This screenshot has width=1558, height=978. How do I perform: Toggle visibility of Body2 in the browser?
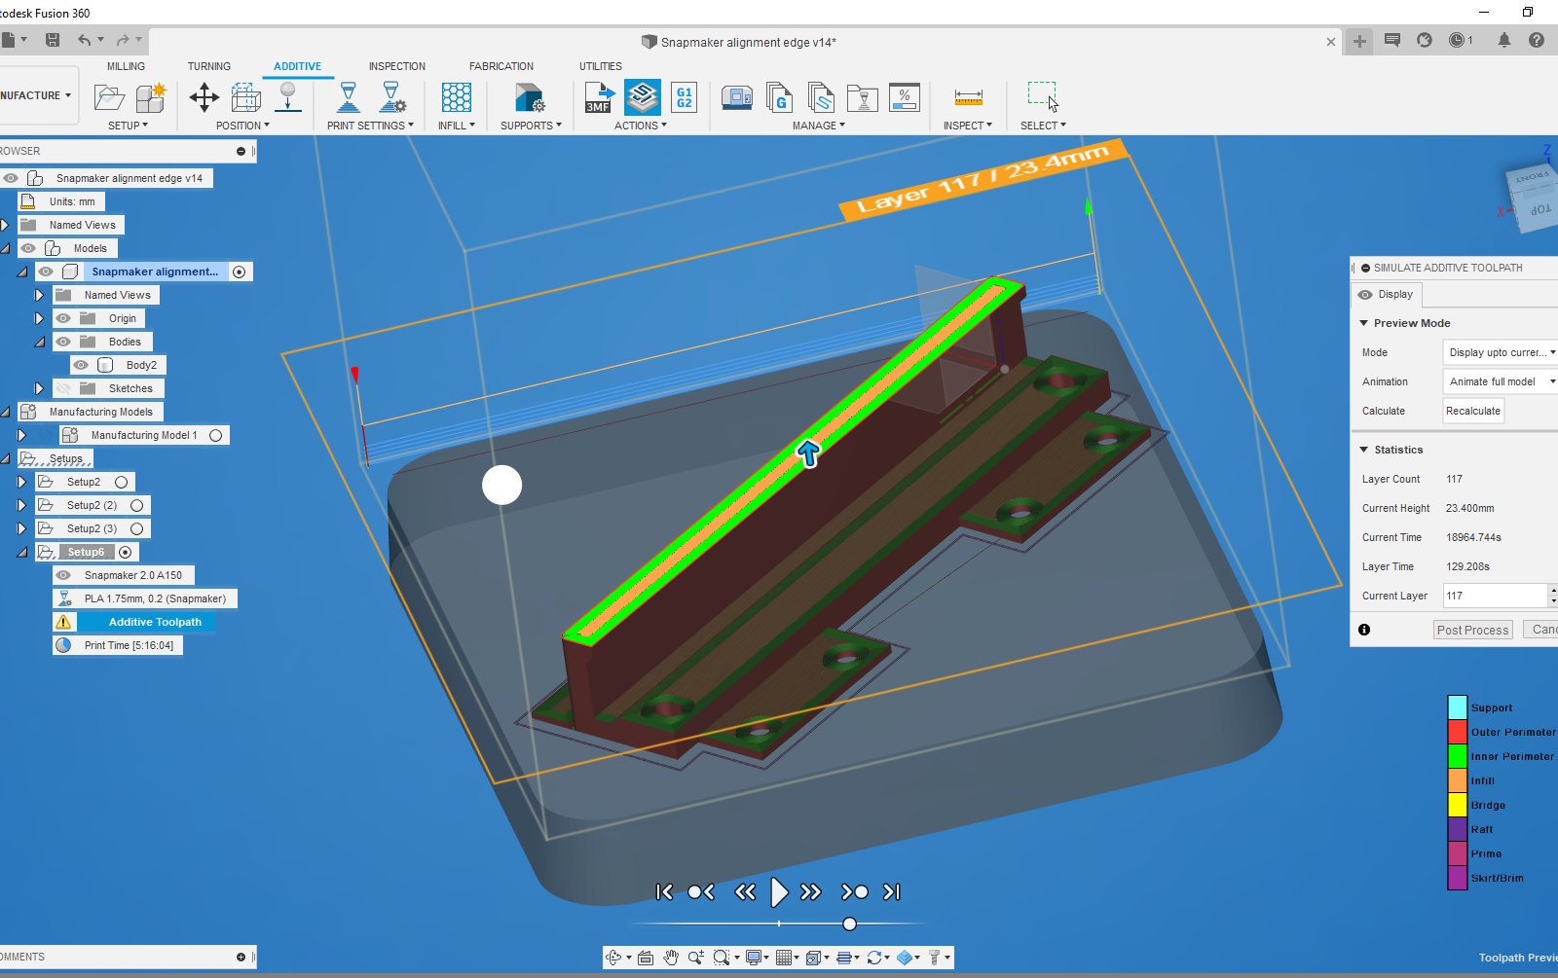[81, 364]
